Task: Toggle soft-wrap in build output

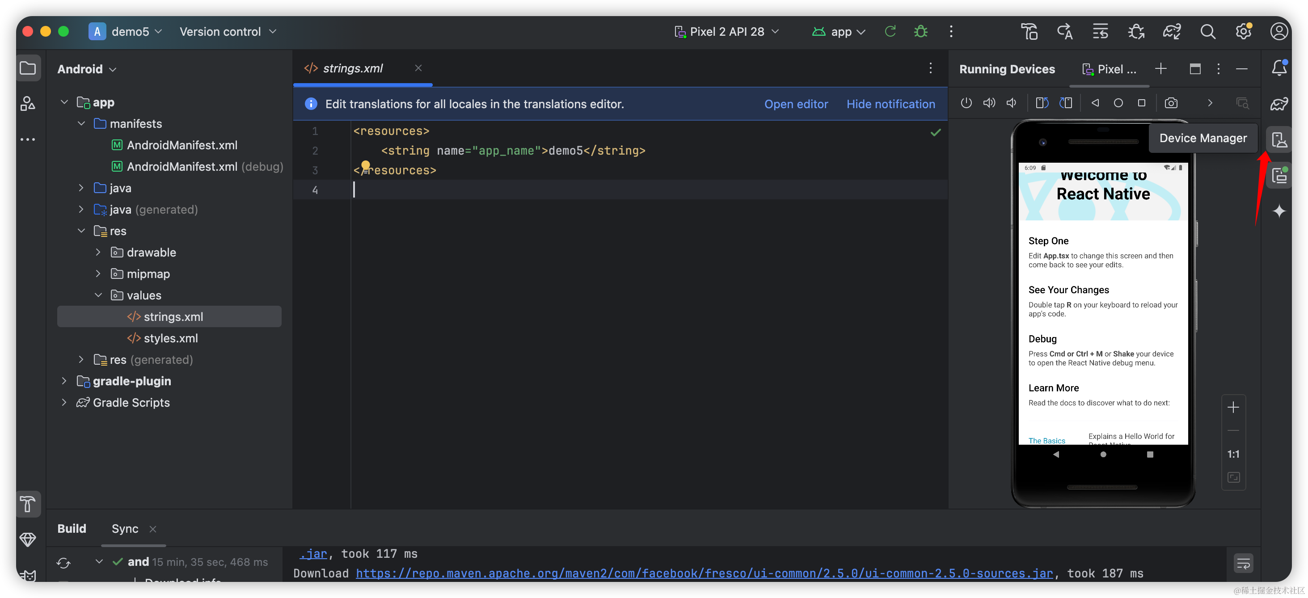Action: tap(1243, 563)
